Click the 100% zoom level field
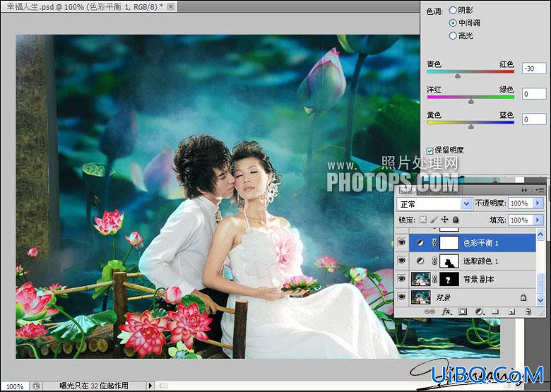Viewport: 551px width, 392px height. [15, 386]
